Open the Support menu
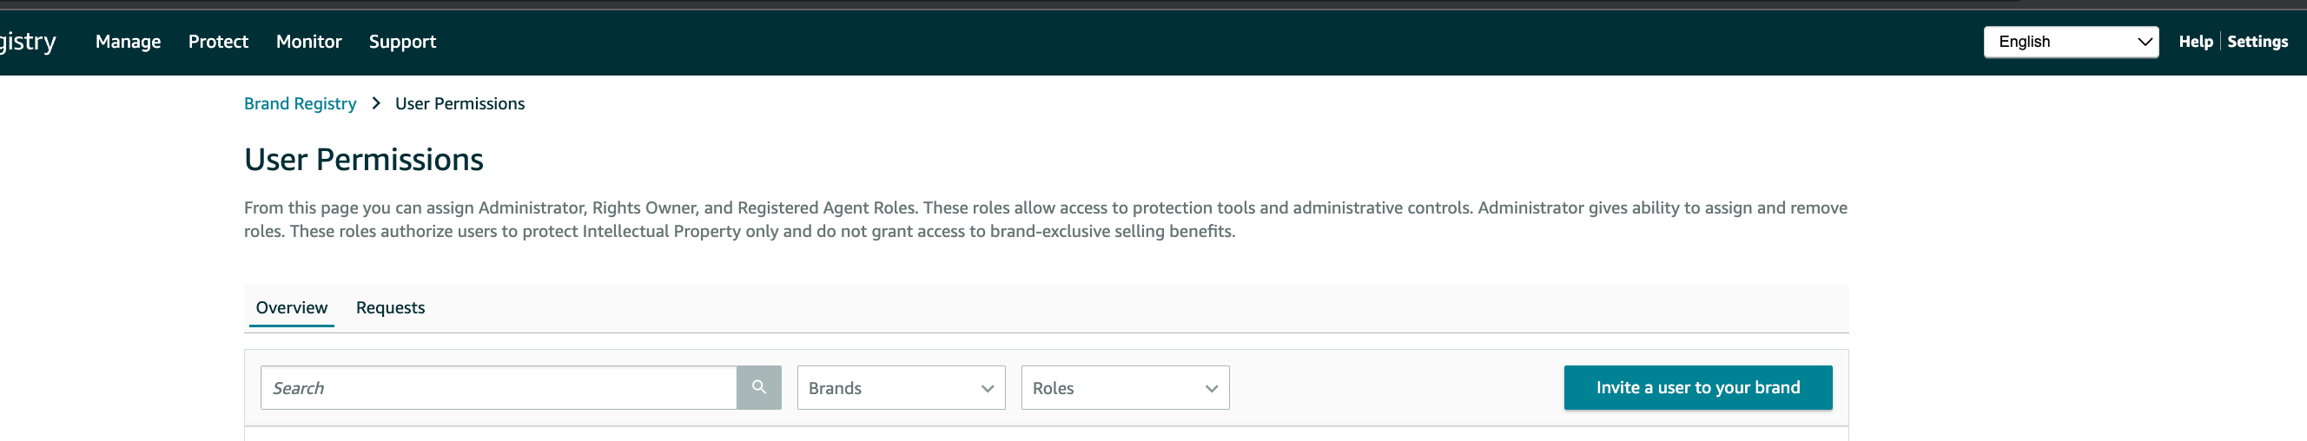Viewport: 2307px width, 441px height. (x=402, y=42)
